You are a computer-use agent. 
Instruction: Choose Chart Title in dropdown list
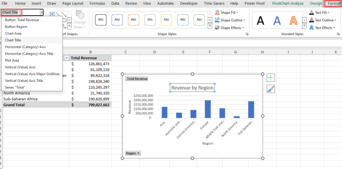32,40
